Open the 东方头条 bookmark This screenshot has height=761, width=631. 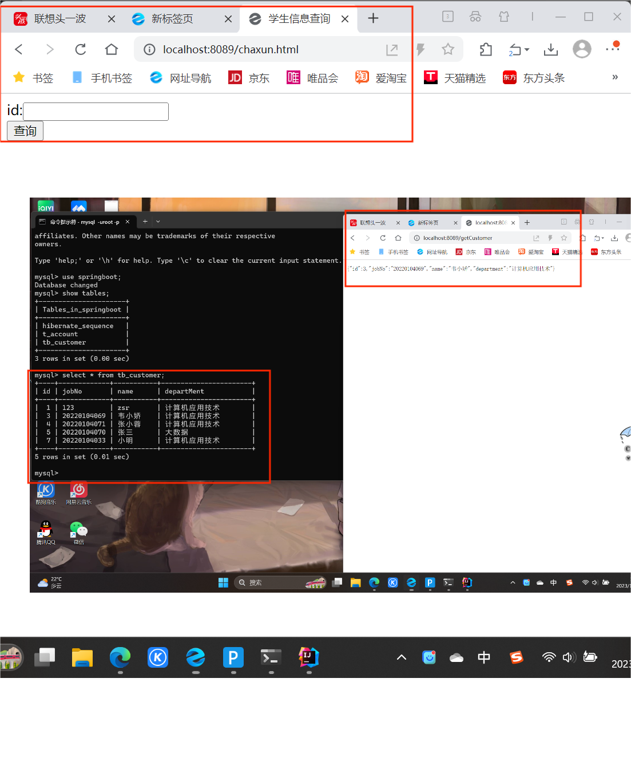click(534, 78)
